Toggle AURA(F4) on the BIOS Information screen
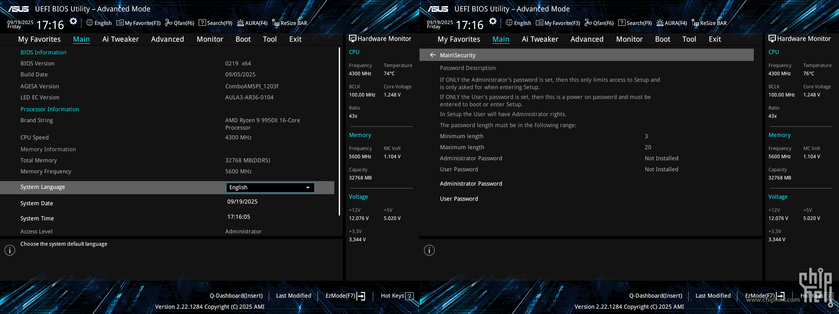Viewport: 839px width, 314px height. (252, 23)
